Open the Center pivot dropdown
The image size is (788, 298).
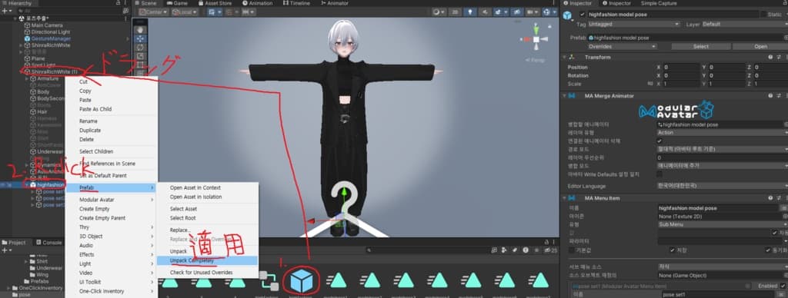pyautogui.click(x=154, y=12)
